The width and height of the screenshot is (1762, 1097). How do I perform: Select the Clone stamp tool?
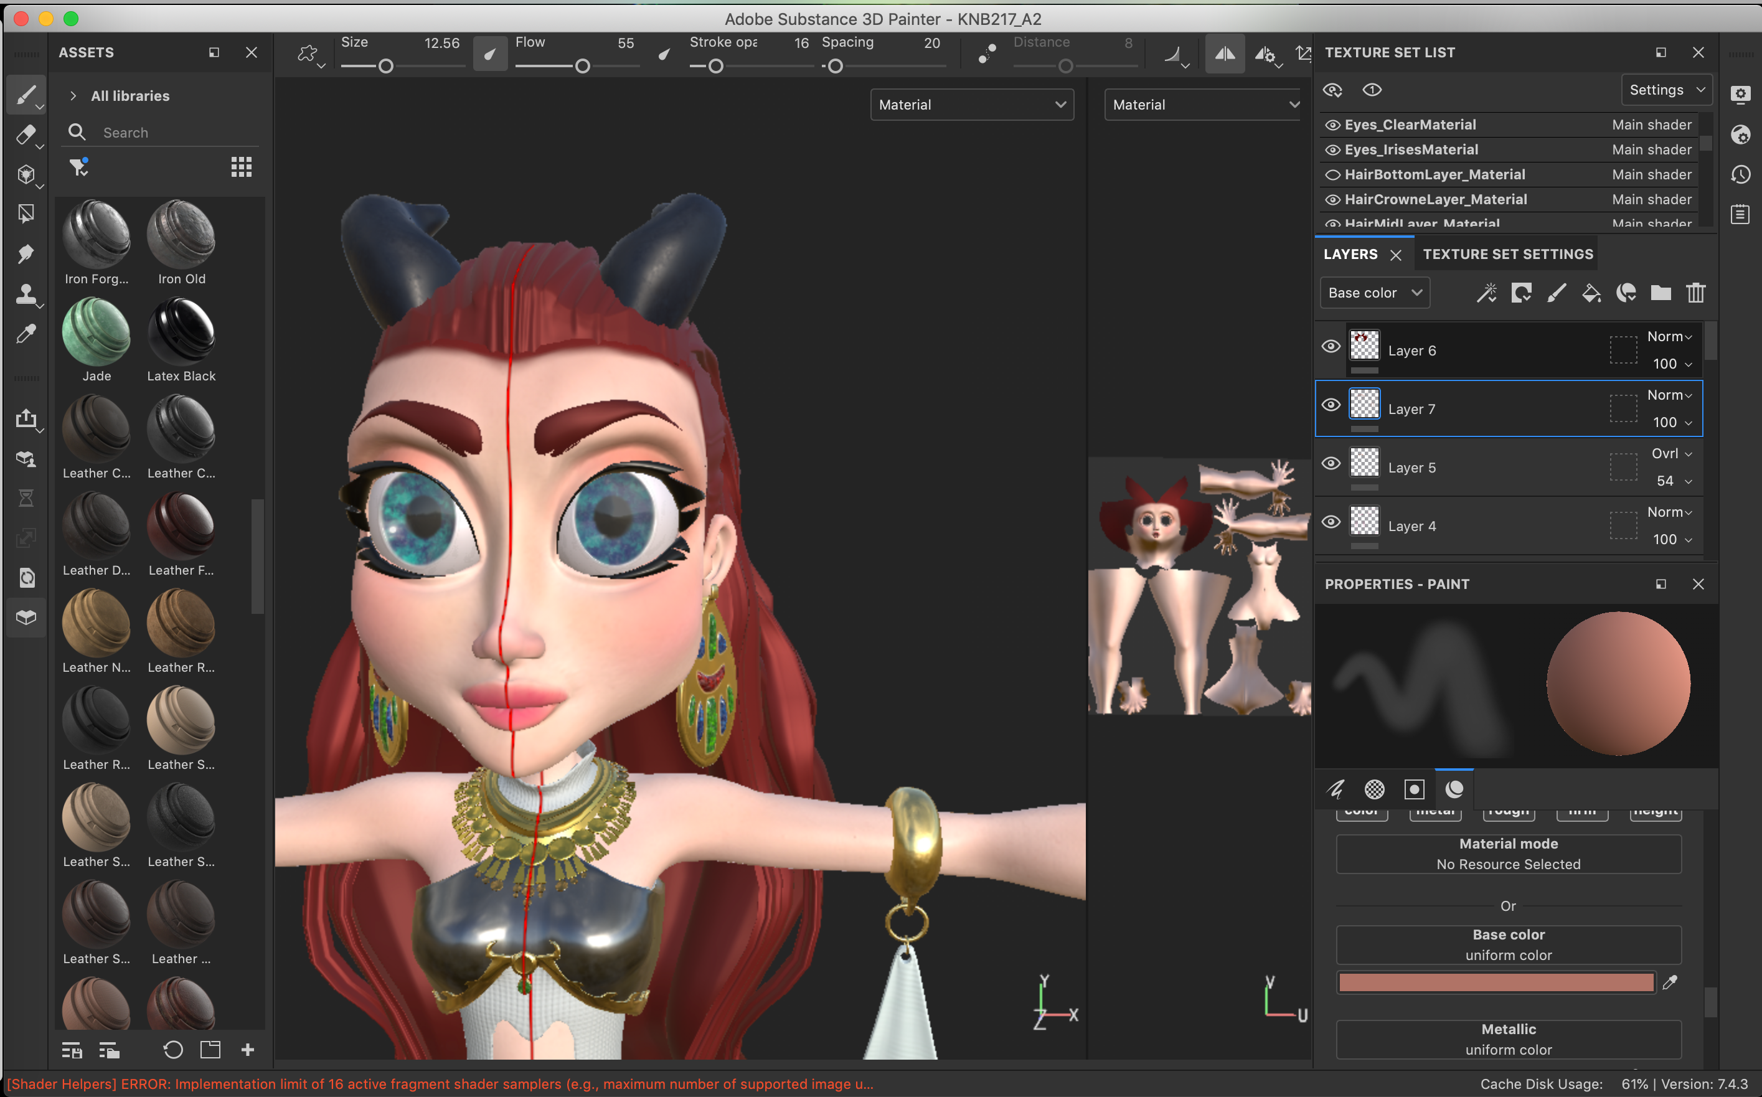coord(25,294)
